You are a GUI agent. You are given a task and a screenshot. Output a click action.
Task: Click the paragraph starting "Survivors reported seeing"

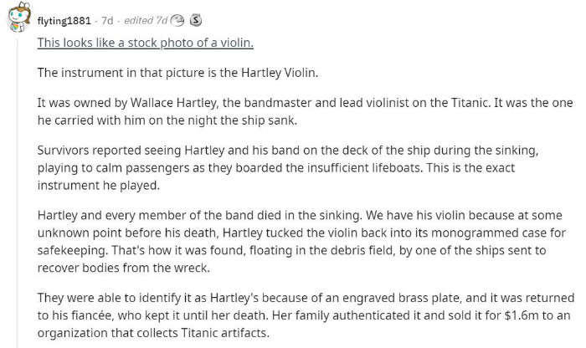pos(288,167)
